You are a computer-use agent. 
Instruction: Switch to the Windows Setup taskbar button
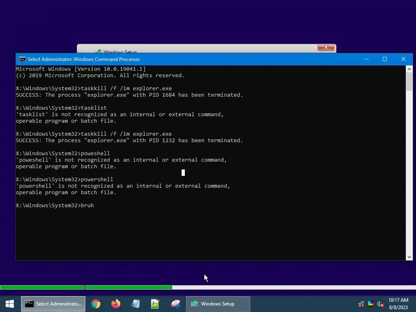coord(218,304)
